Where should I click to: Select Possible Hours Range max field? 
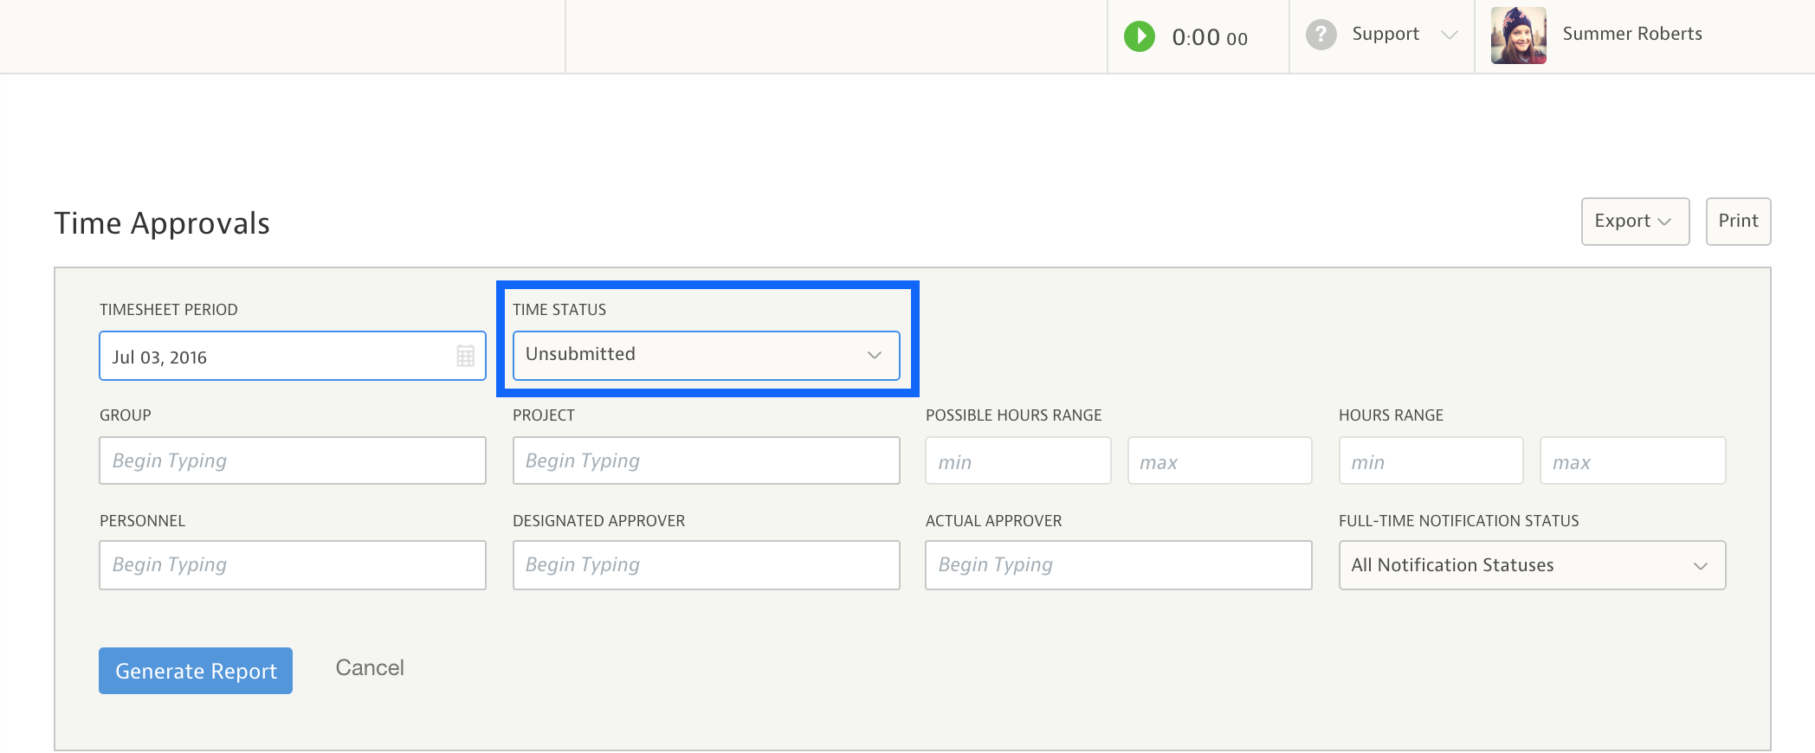1219,461
